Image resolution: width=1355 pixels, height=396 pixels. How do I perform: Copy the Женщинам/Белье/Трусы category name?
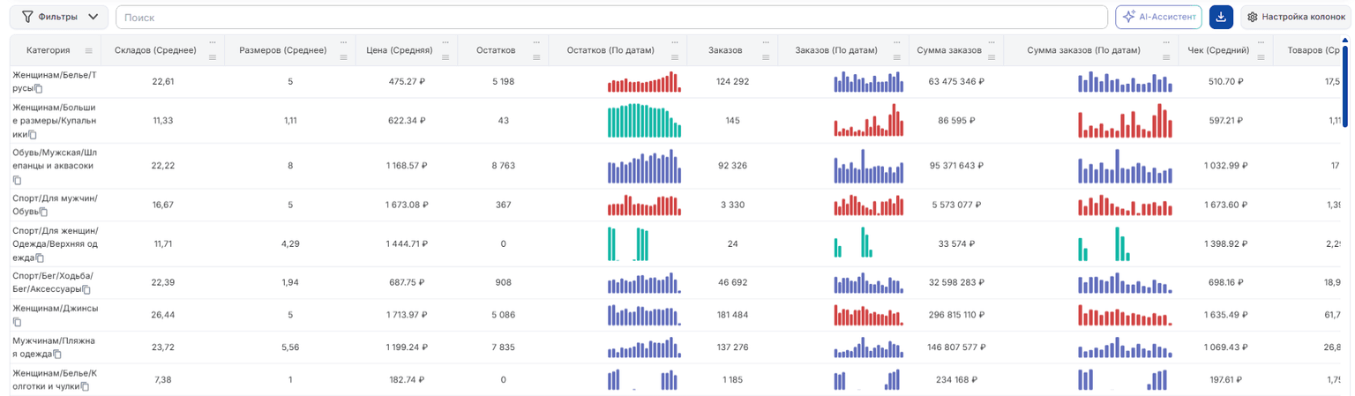click(x=38, y=89)
